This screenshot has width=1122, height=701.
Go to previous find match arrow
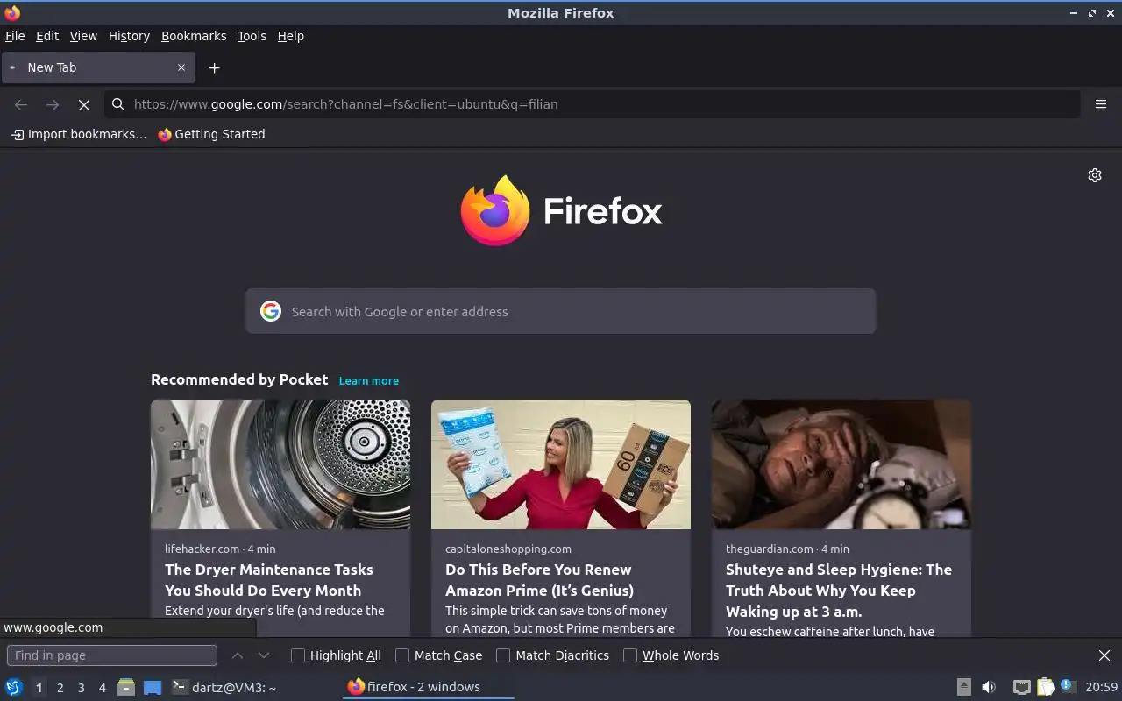[x=238, y=655]
